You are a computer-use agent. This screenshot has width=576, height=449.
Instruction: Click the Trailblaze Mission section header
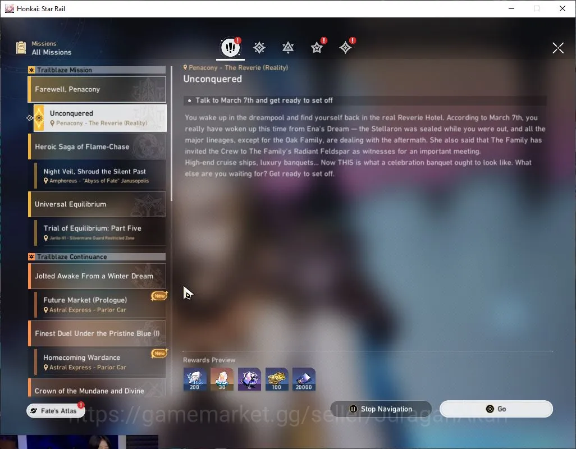[x=97, y=70]
